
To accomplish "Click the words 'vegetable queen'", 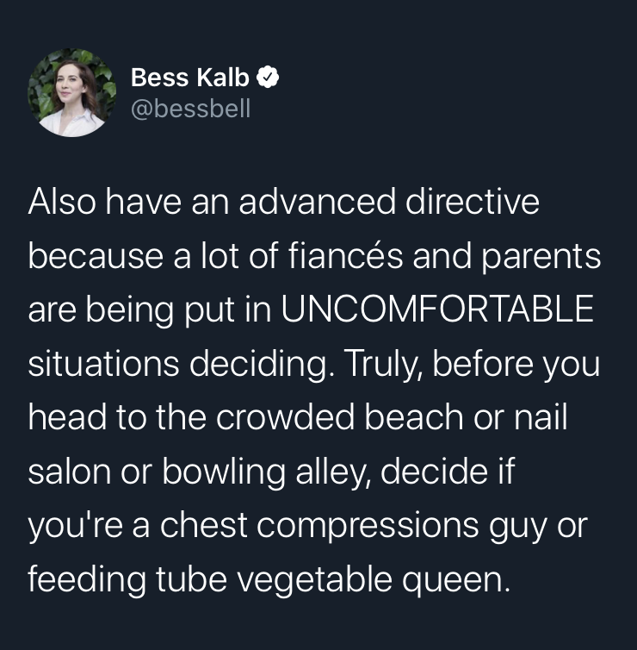I will (x=374, y=578).
